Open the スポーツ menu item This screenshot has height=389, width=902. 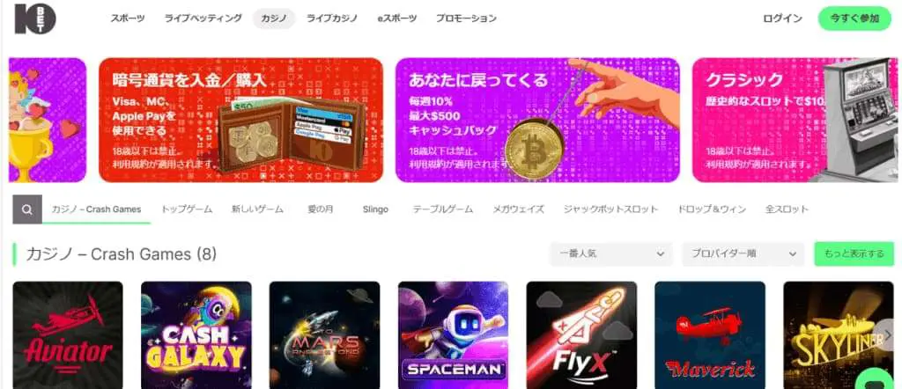[x=128, y=18]
